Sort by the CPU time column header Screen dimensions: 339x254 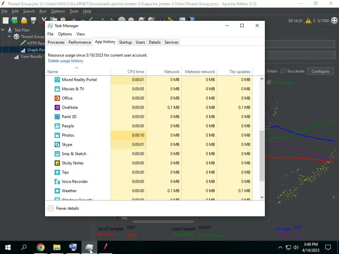tap(128, 71)
